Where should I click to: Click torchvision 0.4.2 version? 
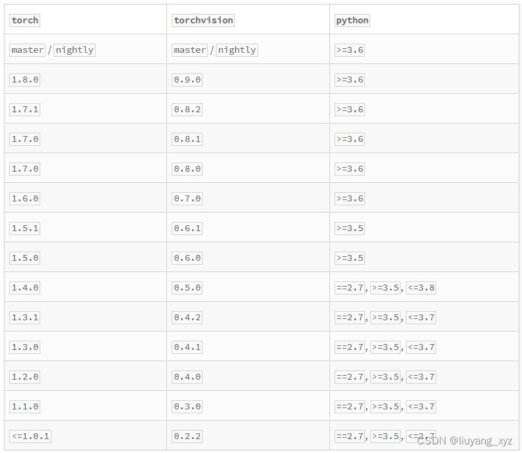187,318
